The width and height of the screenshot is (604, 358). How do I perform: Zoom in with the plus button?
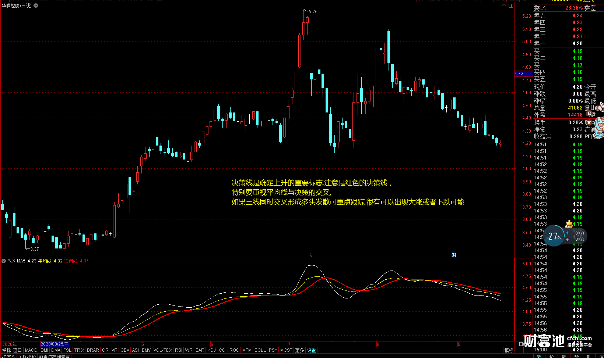[x=519, y=350]
